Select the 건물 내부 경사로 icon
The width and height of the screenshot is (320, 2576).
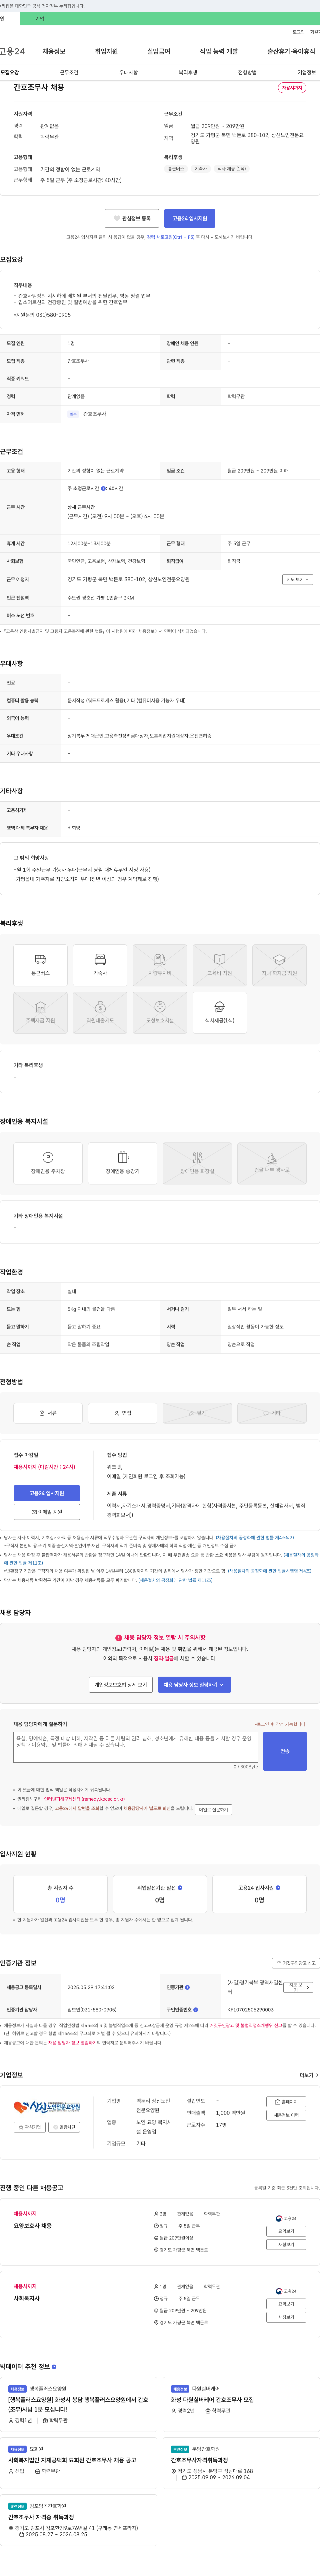tap(272, 1163)
